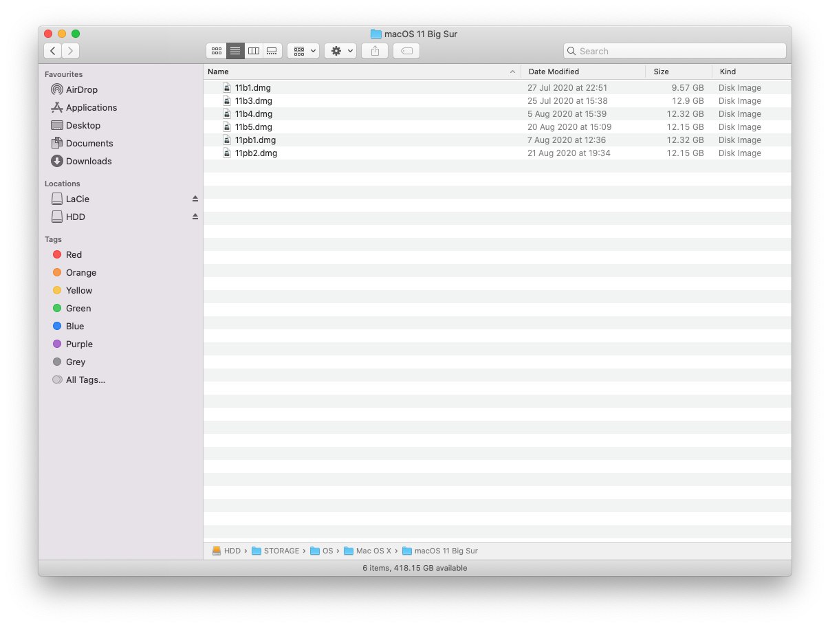The width and height of the screenshot is (830, 627).
Task: Eject the HDD drive
Action: 195,217
